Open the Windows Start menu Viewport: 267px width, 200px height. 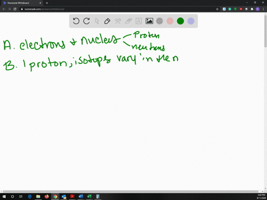point(4,197)
